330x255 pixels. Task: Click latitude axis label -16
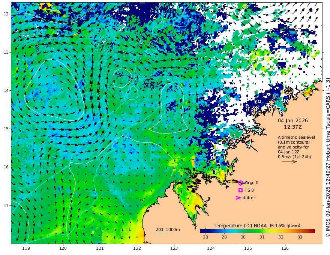click(x=6, y=167)
